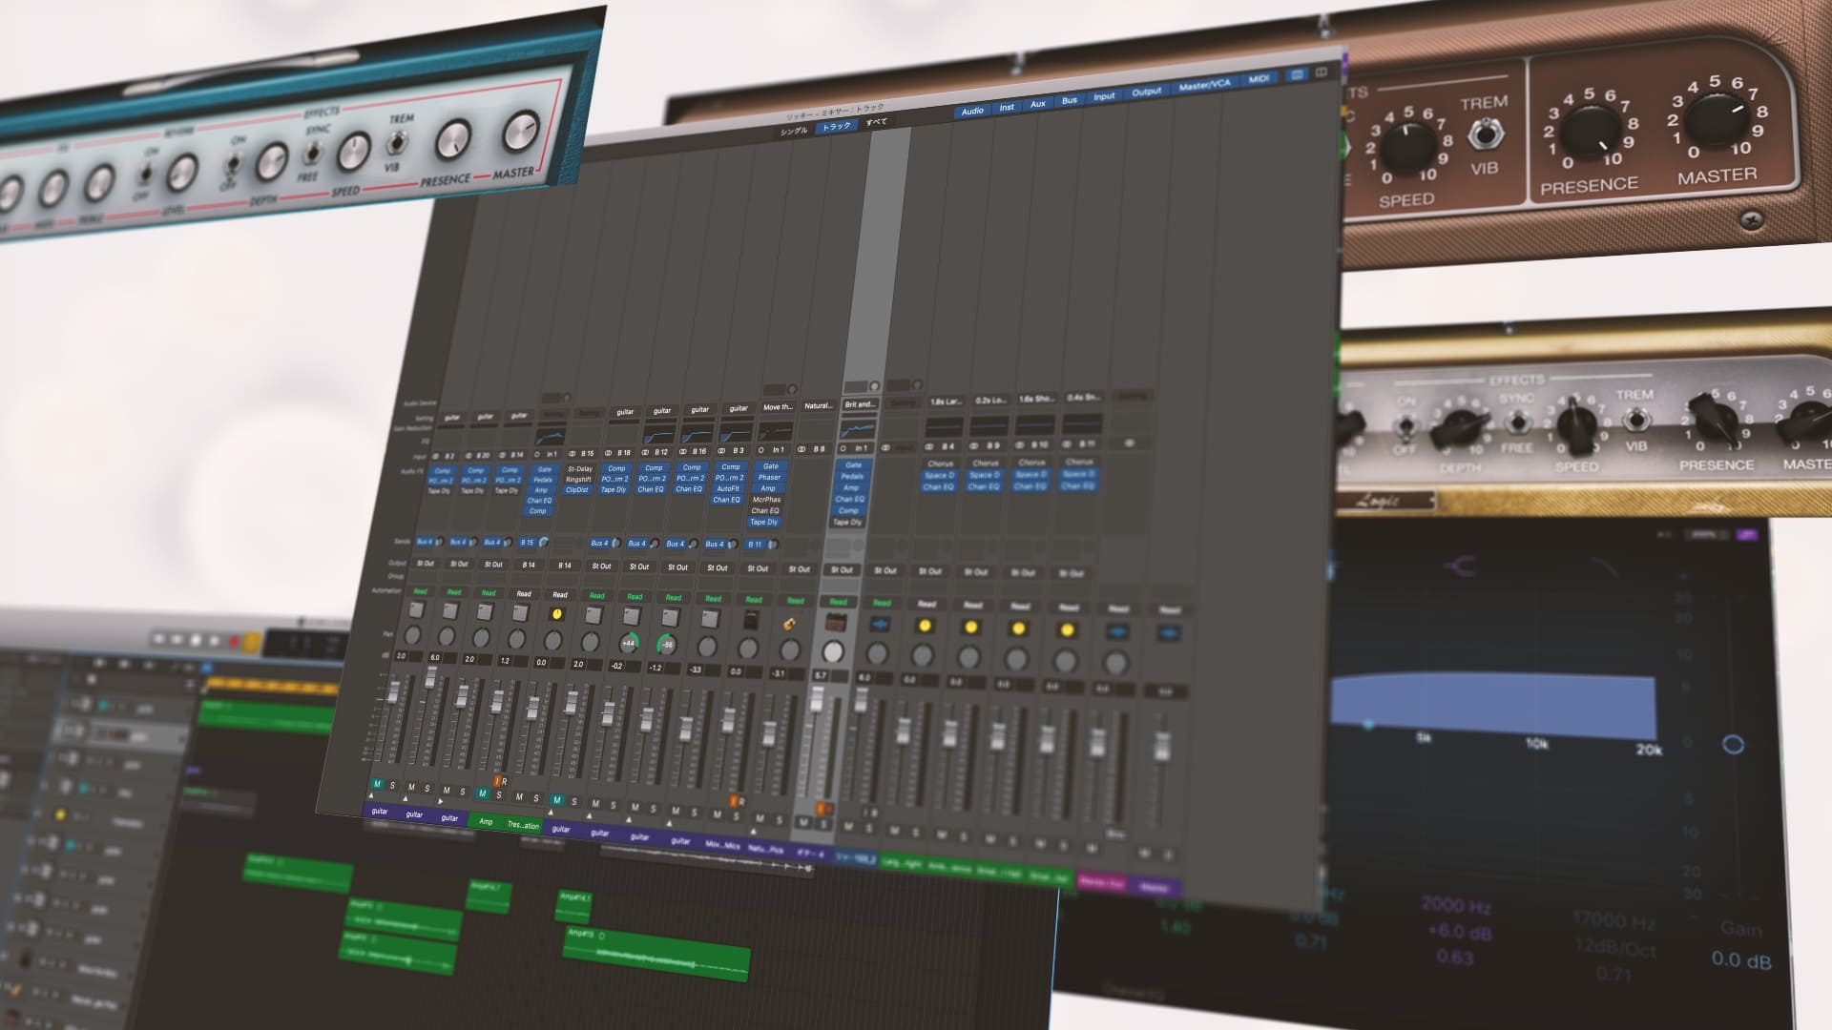
Task: Click MASTER knob on the blue amp
Action: 520,130
